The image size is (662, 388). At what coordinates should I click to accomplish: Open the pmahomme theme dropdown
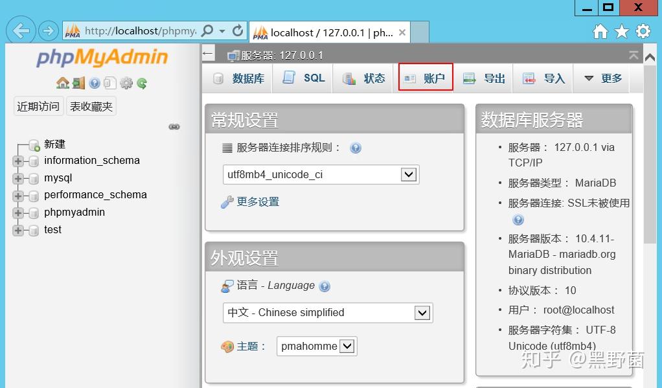click(347, 346)
